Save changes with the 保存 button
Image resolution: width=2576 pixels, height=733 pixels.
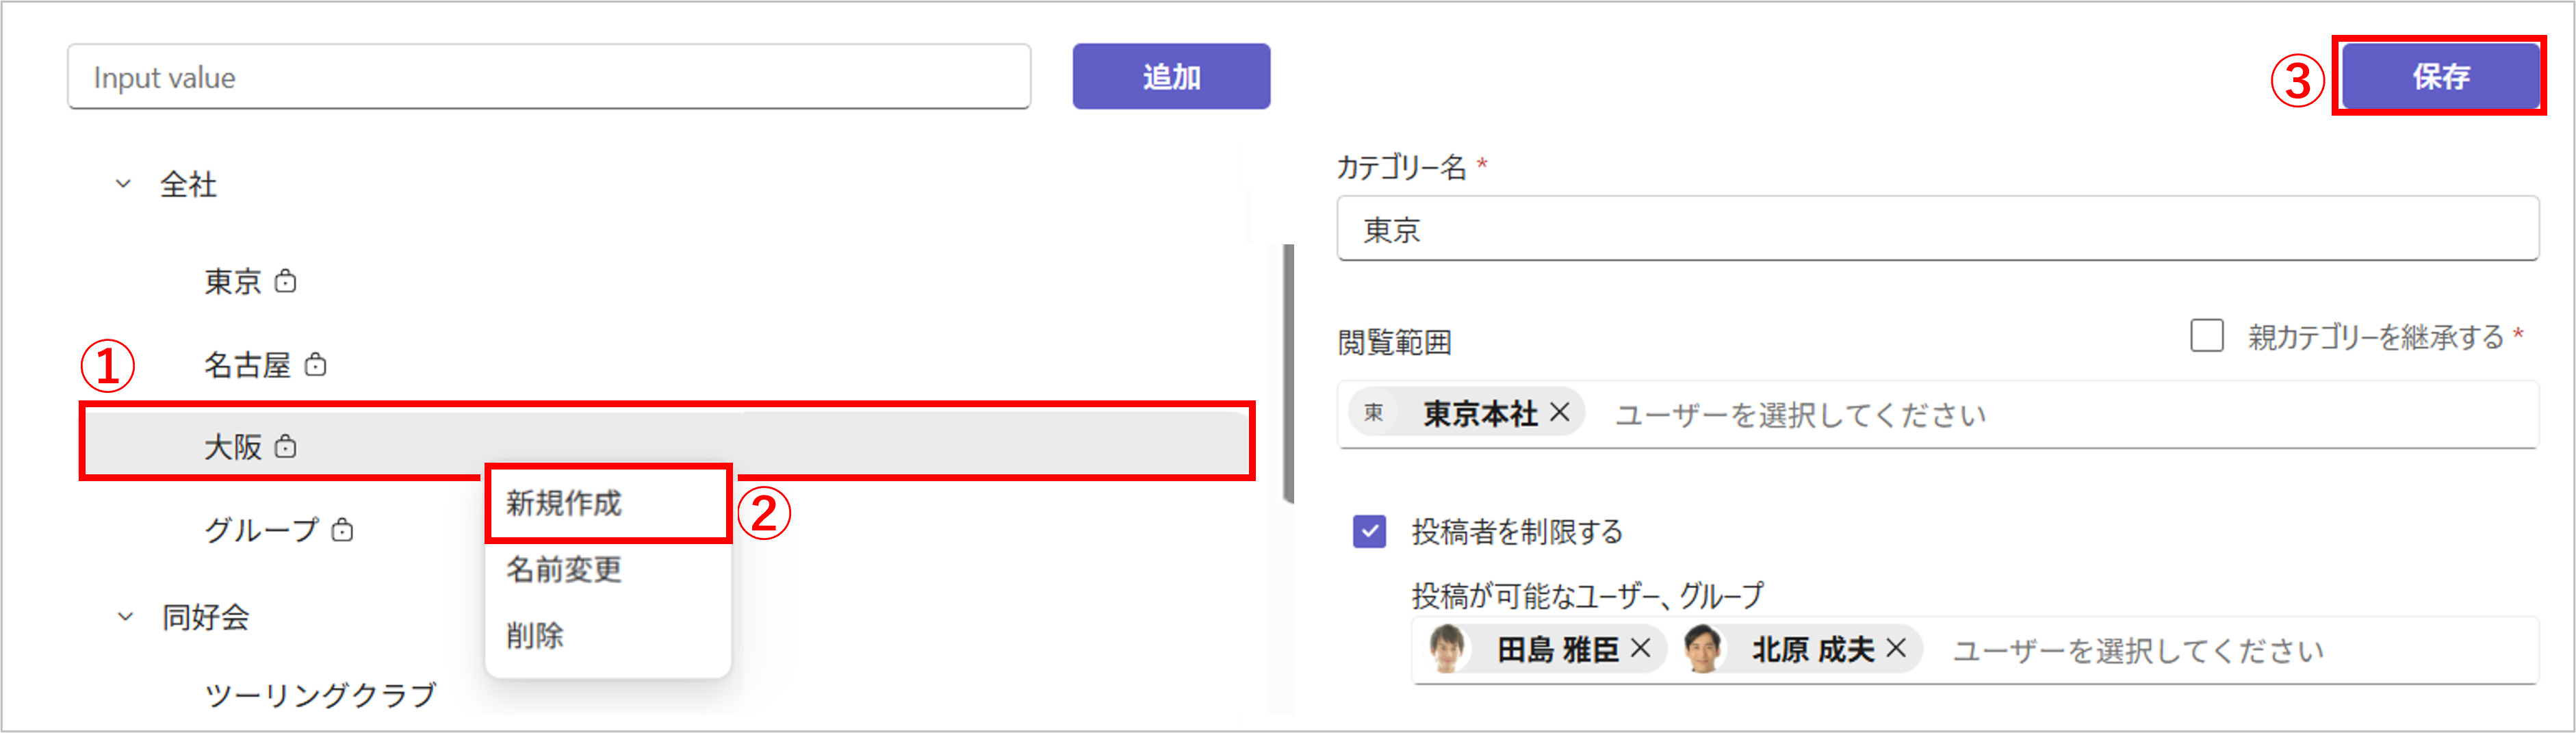pos(2440,76)
